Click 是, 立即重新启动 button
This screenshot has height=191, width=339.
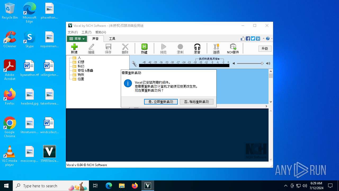(x=161, y=102)
